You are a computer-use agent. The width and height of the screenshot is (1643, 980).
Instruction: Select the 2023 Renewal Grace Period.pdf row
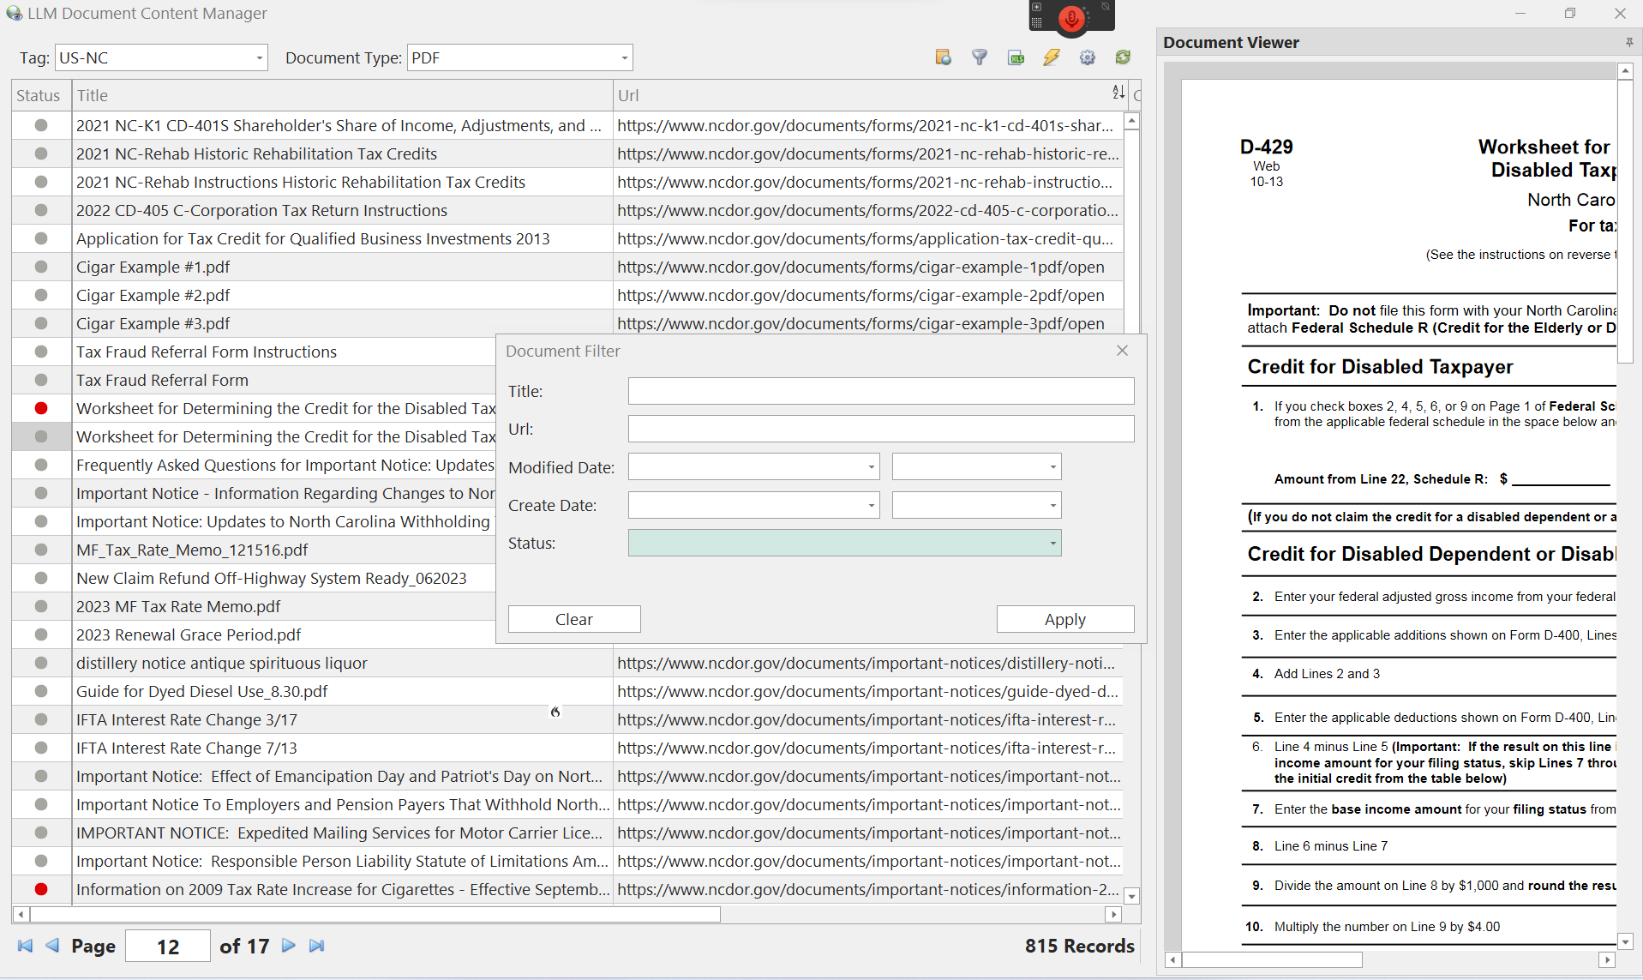255,634
